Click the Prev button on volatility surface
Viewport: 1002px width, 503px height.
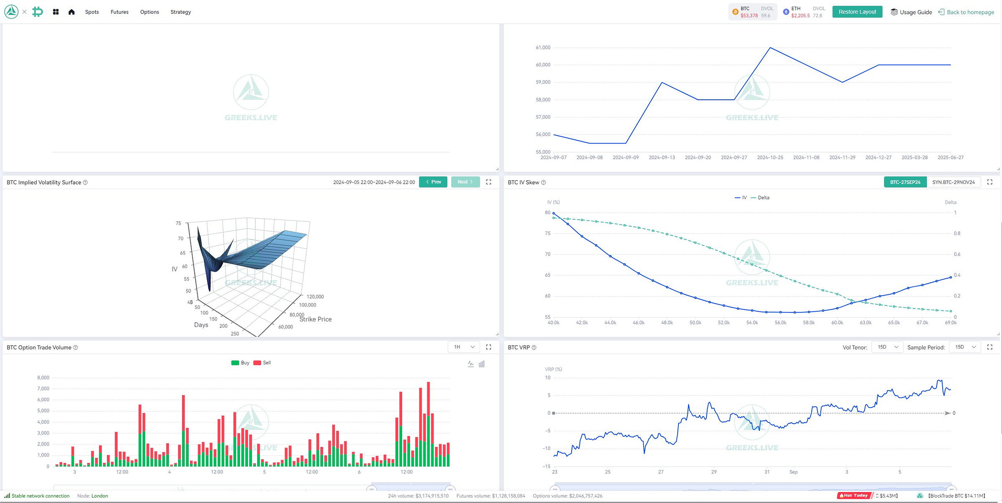[433, 182]
